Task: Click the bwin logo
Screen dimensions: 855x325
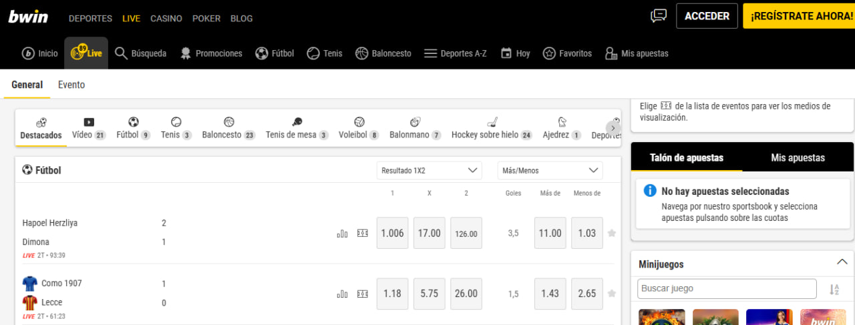Action: (x=28, y=17)
